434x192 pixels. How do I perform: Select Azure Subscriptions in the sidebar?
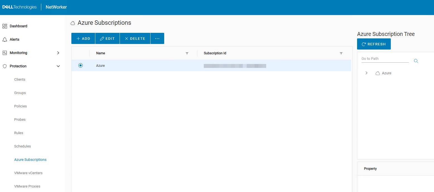pyautogui.click(x=30, y=160)
